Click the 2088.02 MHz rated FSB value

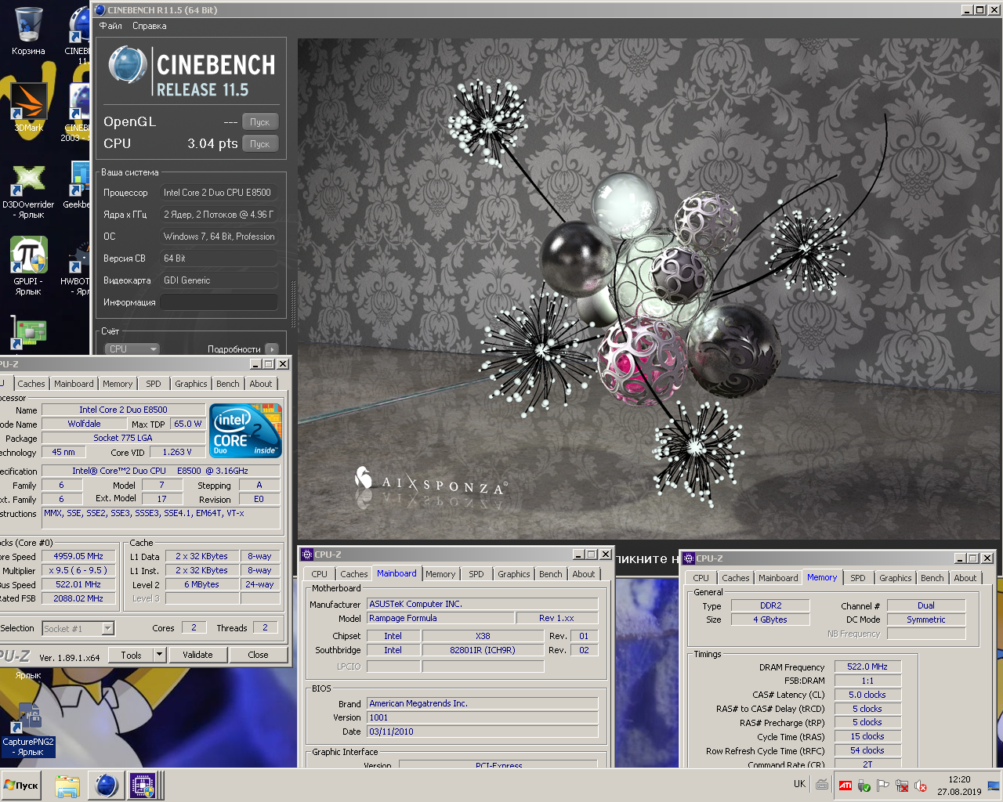click(x=78, y=598)
